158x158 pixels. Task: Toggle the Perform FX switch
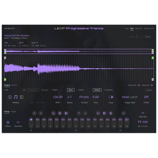click(x=139, y=85)
